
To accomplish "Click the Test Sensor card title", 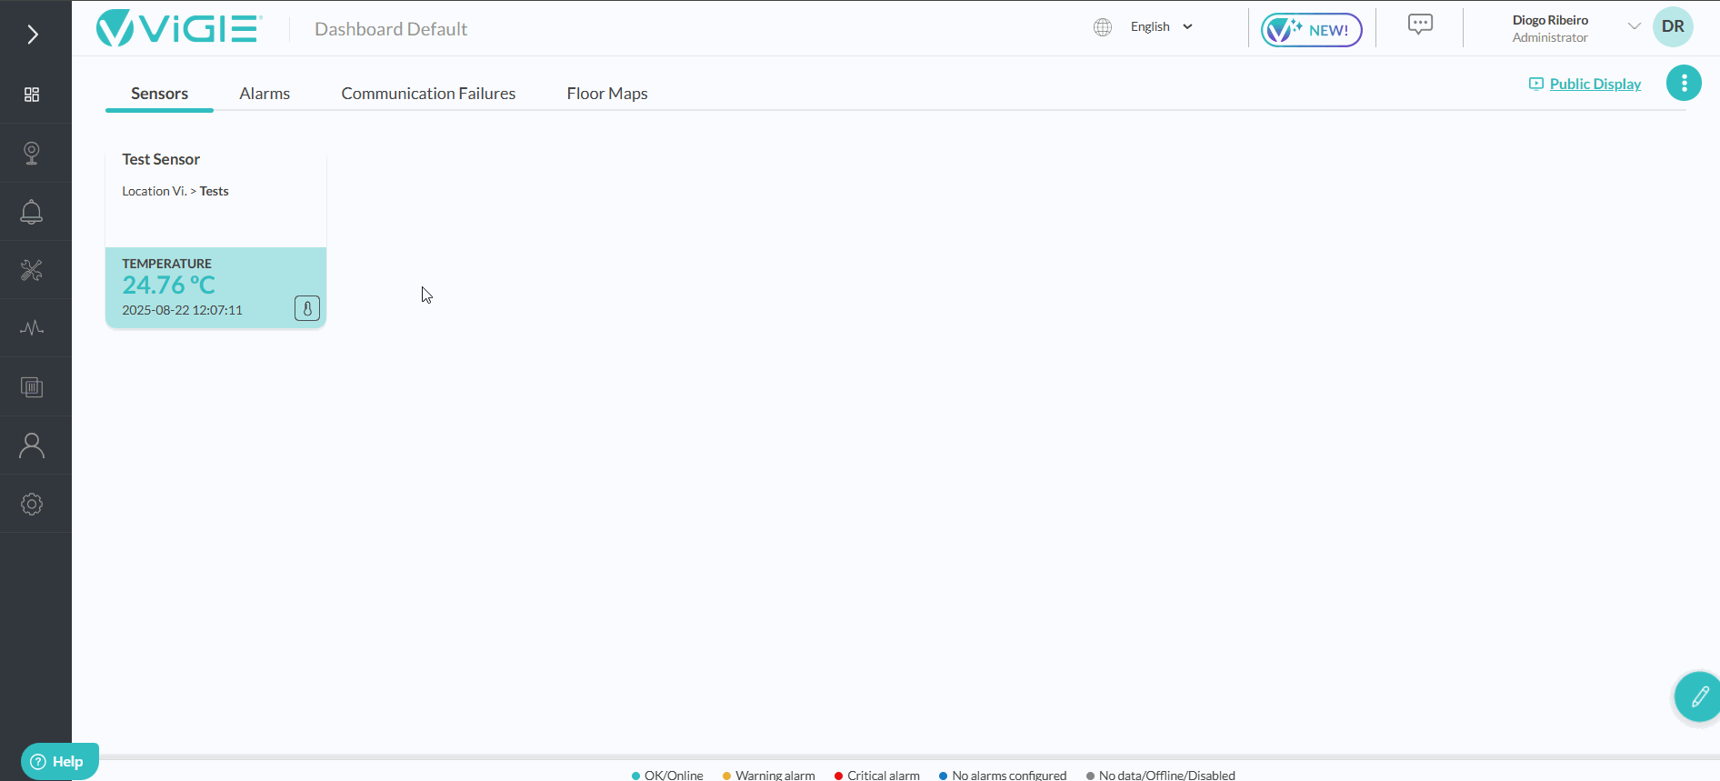I will 161,159.
